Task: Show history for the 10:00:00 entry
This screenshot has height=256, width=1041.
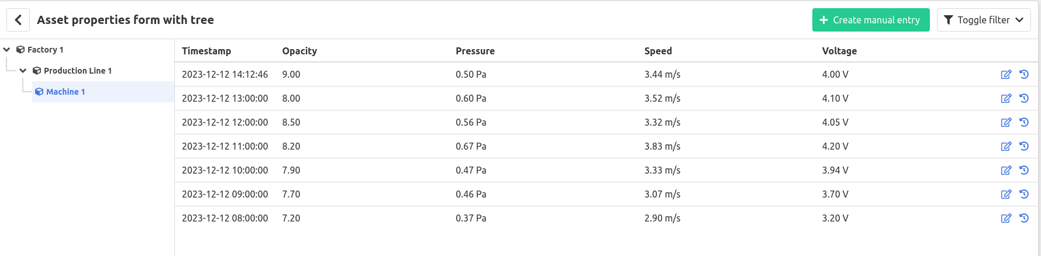Action: click(x=1024, y=170)
